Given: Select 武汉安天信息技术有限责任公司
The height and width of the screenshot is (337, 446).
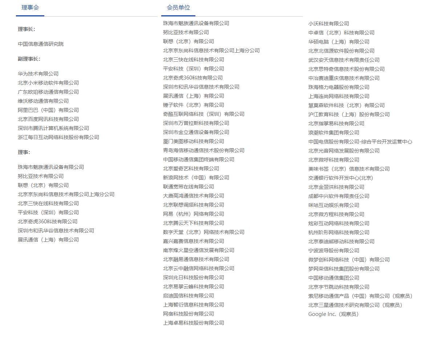Looking at the screenshot, I should pos(344,60).
